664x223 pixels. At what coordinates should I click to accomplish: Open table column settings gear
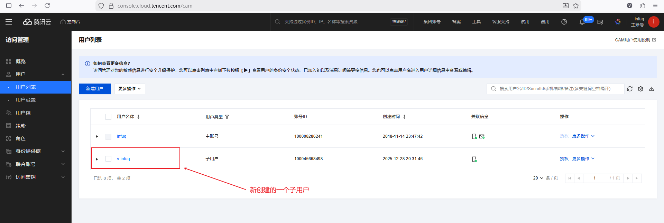pos(640,89)
